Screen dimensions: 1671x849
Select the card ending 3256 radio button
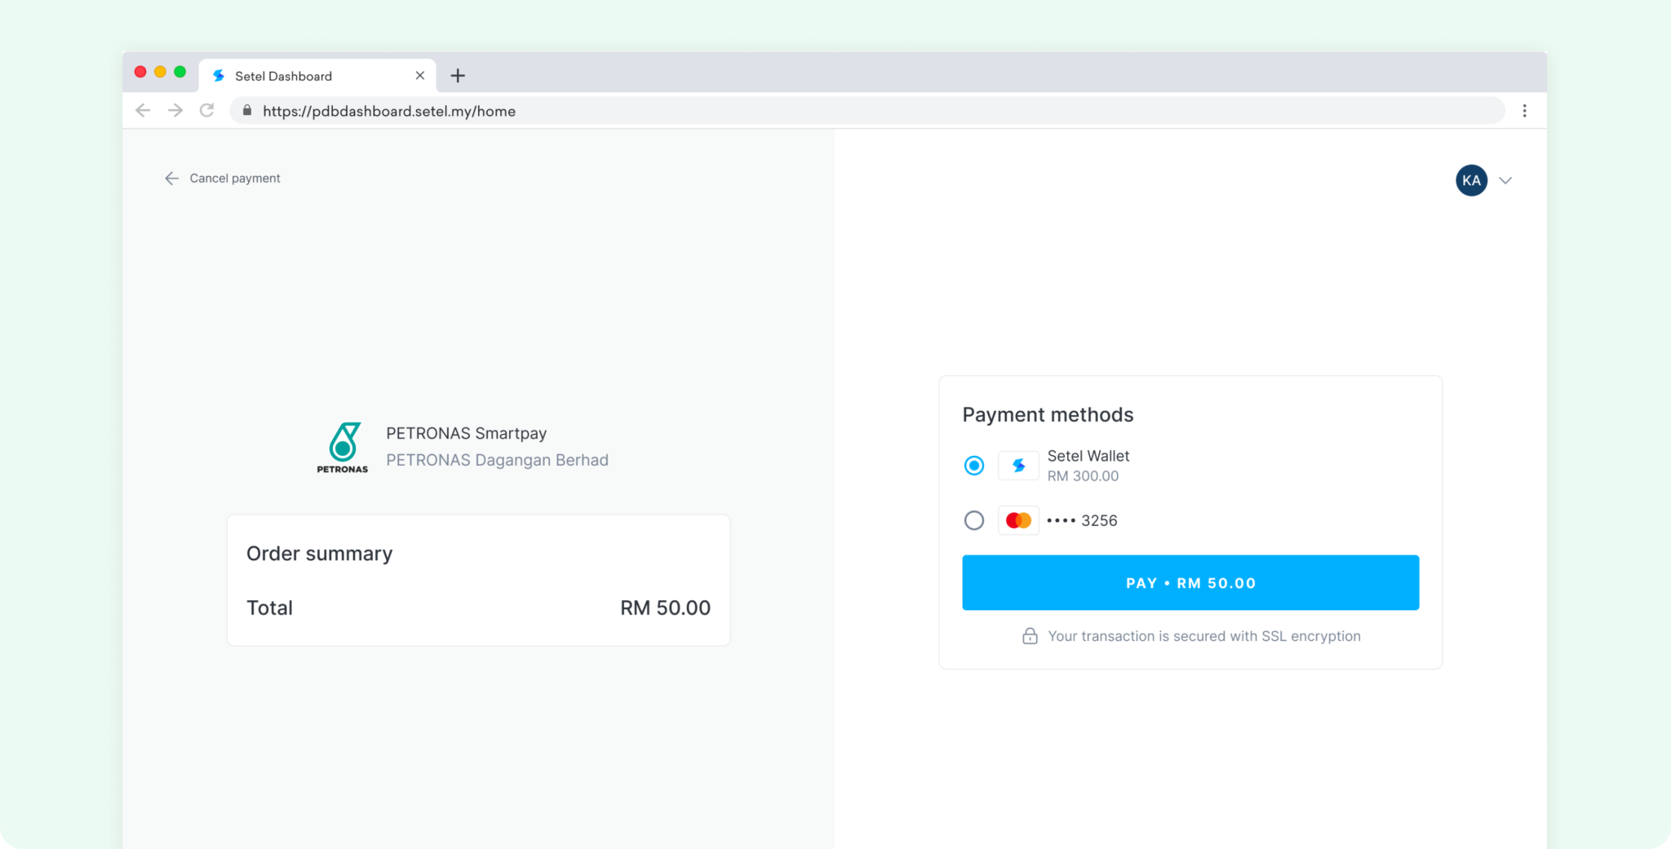tap(973, 520)
